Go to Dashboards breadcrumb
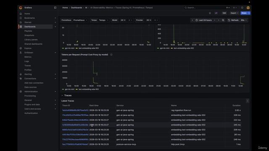 pos(76,8)
